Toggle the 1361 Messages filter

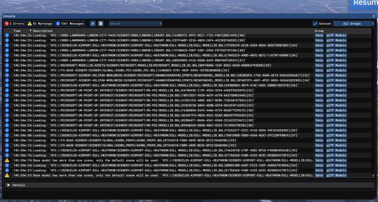[70, 23]
